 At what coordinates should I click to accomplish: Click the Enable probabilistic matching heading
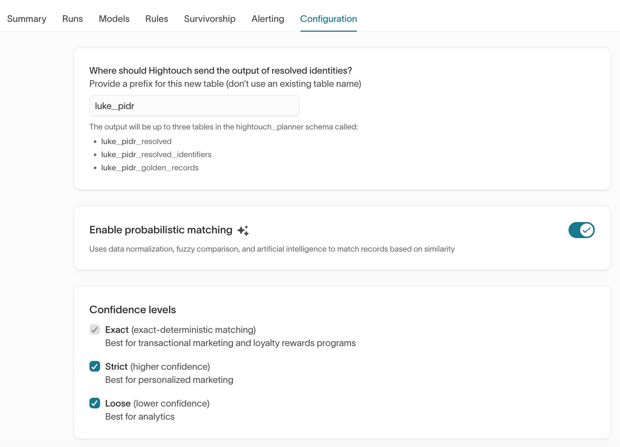click(x=161, y=230)
